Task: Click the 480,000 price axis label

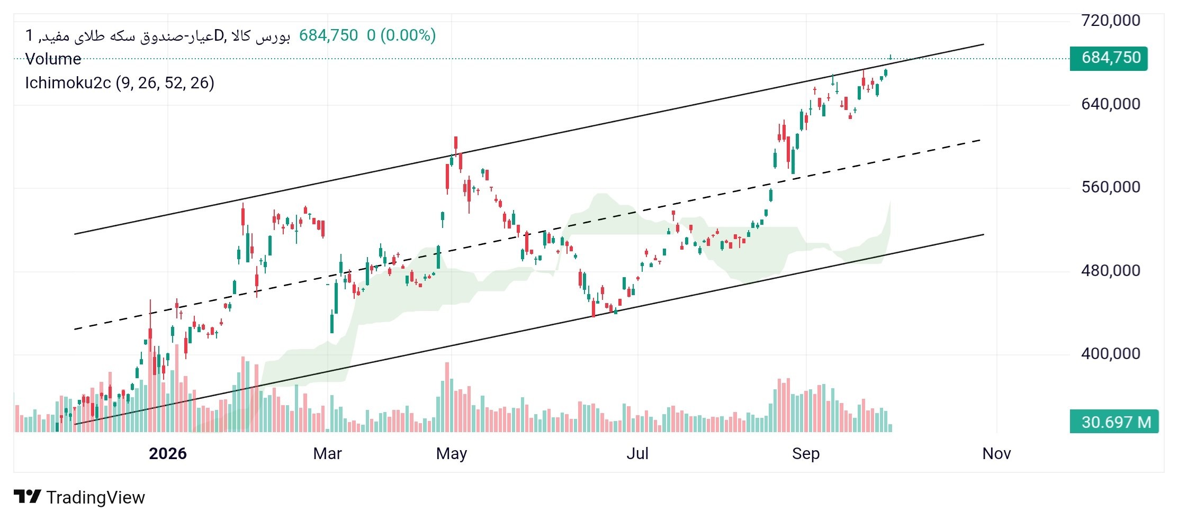Action: (1111, 271)
